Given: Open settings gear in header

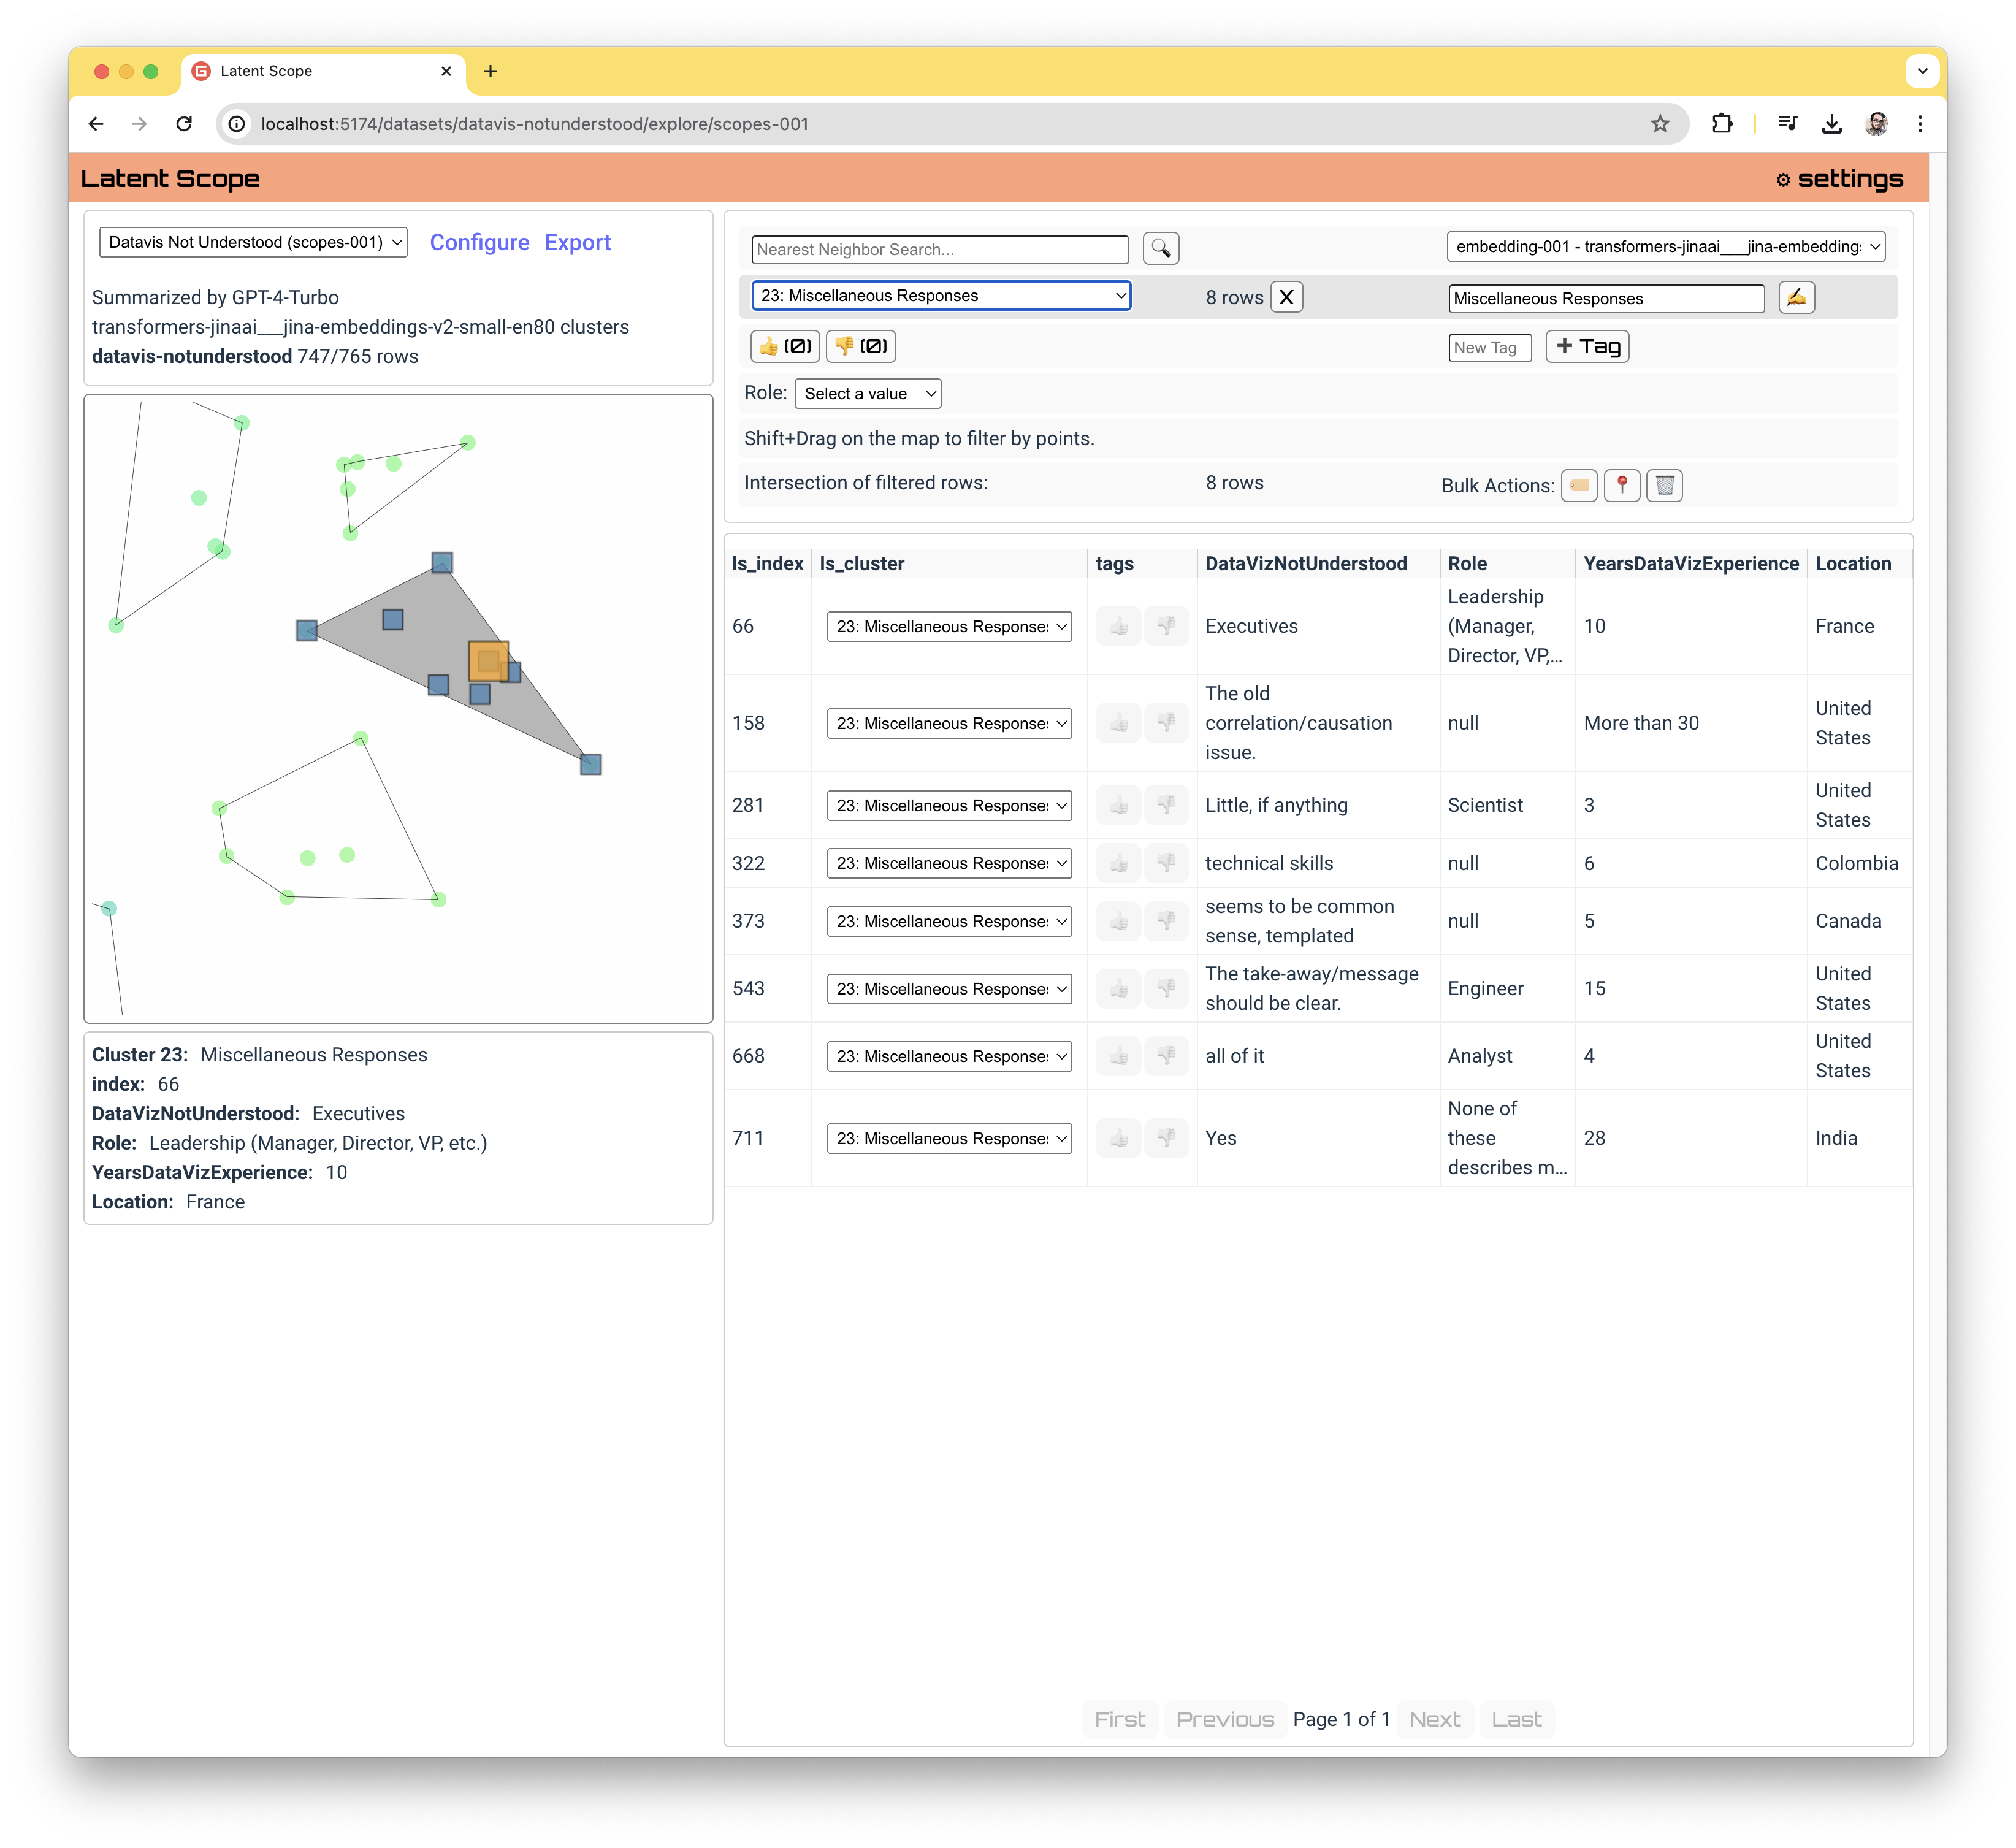Looking at the screenshot, I should pyautogui.click(x=1839, y=179).
